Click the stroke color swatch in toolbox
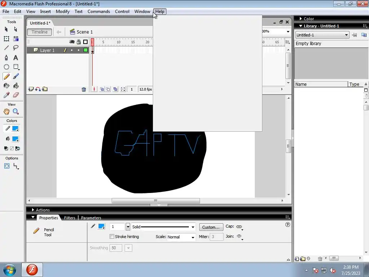Image resolution: width=369 pixels, height=277 pixels. [x=15, y=128]
